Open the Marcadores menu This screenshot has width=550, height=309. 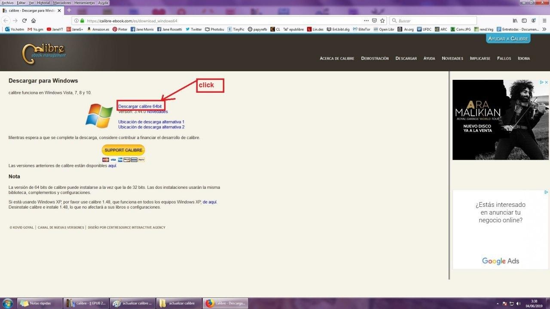tap(62, 3)
